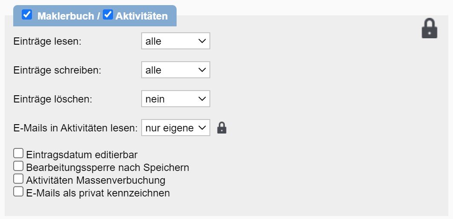Click the 'Einträge schreiben:' label text
453x219 pixels.
[57, 70]
